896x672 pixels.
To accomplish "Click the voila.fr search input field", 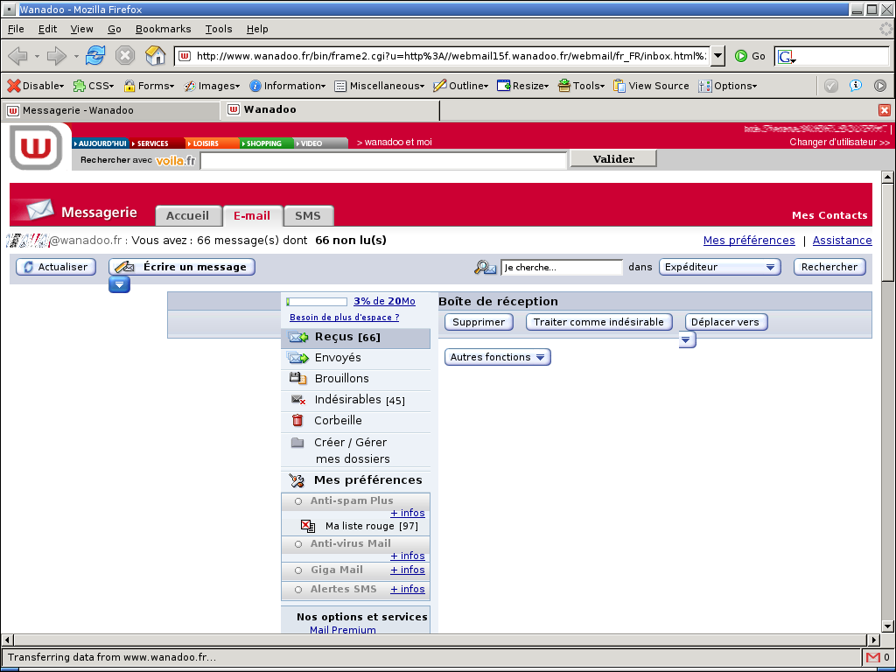I will 383,161.
